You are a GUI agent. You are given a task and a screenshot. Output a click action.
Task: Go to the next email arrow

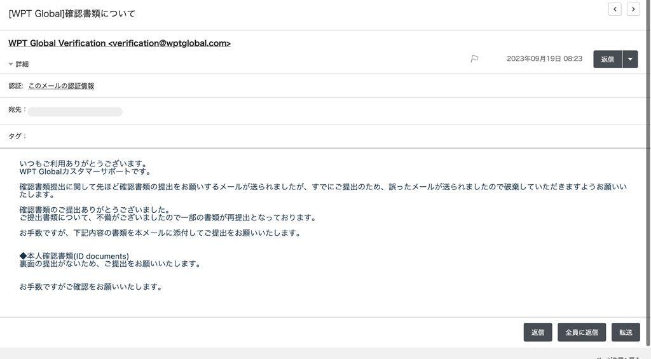[633, 9]
